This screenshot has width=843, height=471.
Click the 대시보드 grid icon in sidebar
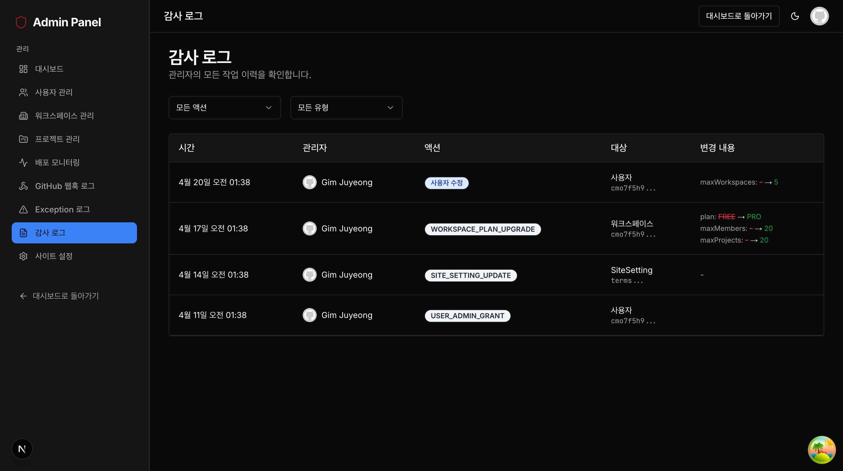[23, 69]
